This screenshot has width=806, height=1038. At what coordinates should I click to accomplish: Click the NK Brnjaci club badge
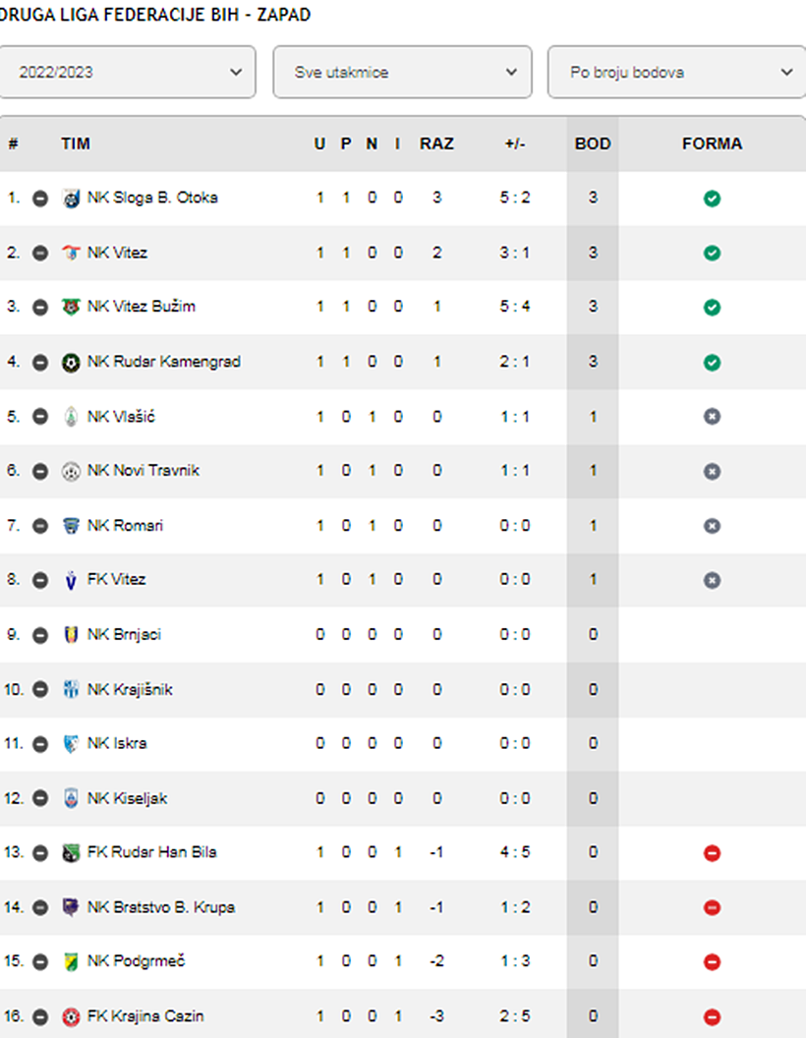click(71, 634)
